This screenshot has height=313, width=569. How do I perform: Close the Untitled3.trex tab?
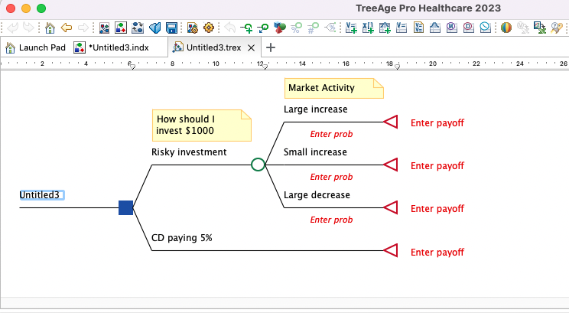(x=251, y=47)
